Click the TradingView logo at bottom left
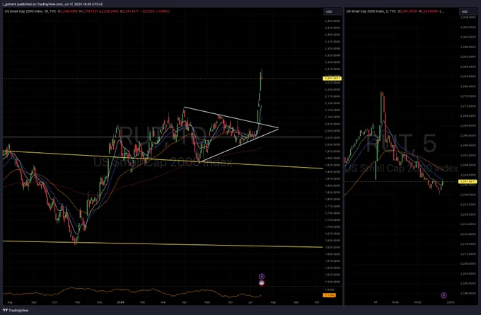The height and width of the screenshot is (315, 481). click(16, 310)
